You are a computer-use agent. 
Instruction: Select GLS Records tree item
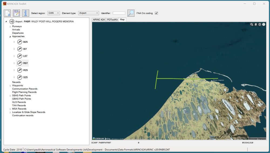[x=19, y=102]
